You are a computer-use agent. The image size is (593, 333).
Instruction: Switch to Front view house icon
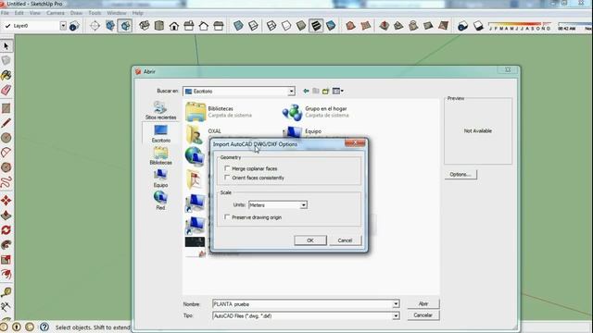(174, 26)
